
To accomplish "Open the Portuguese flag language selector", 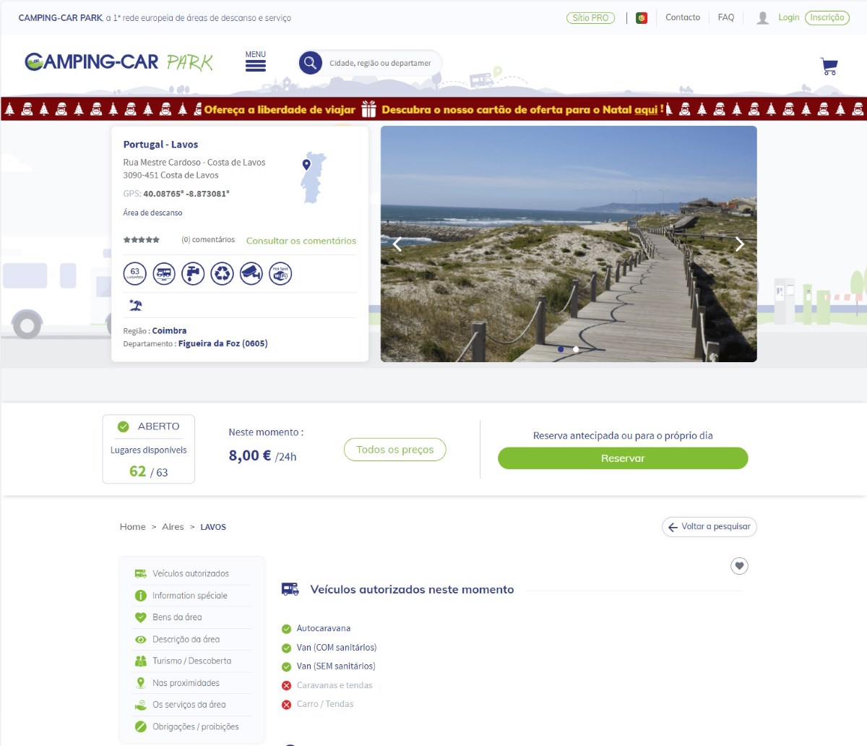I will (x=641, y=18).
